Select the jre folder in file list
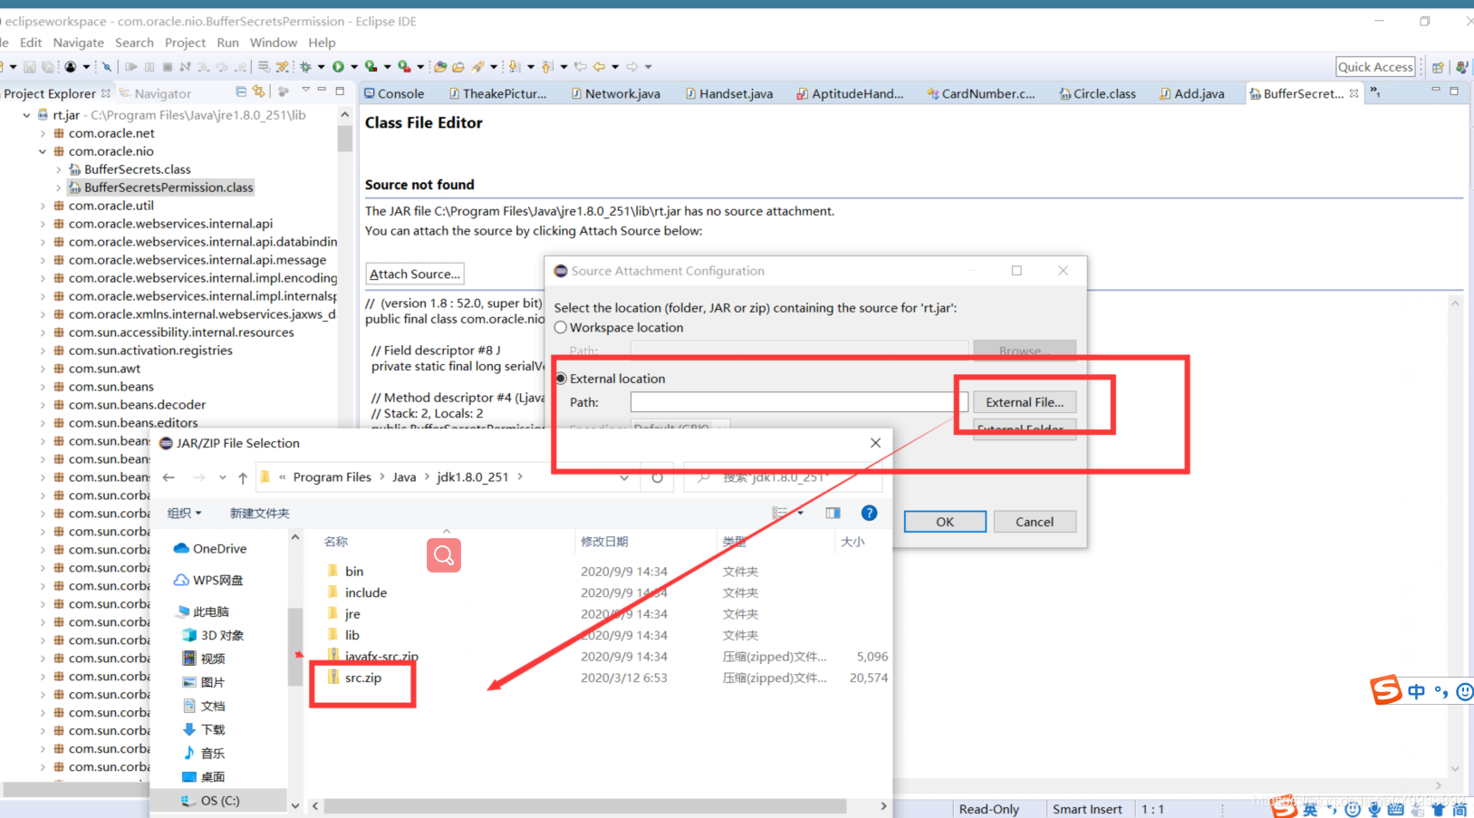Viewport: 1474px width, 818px height. (x=352, y=614)
